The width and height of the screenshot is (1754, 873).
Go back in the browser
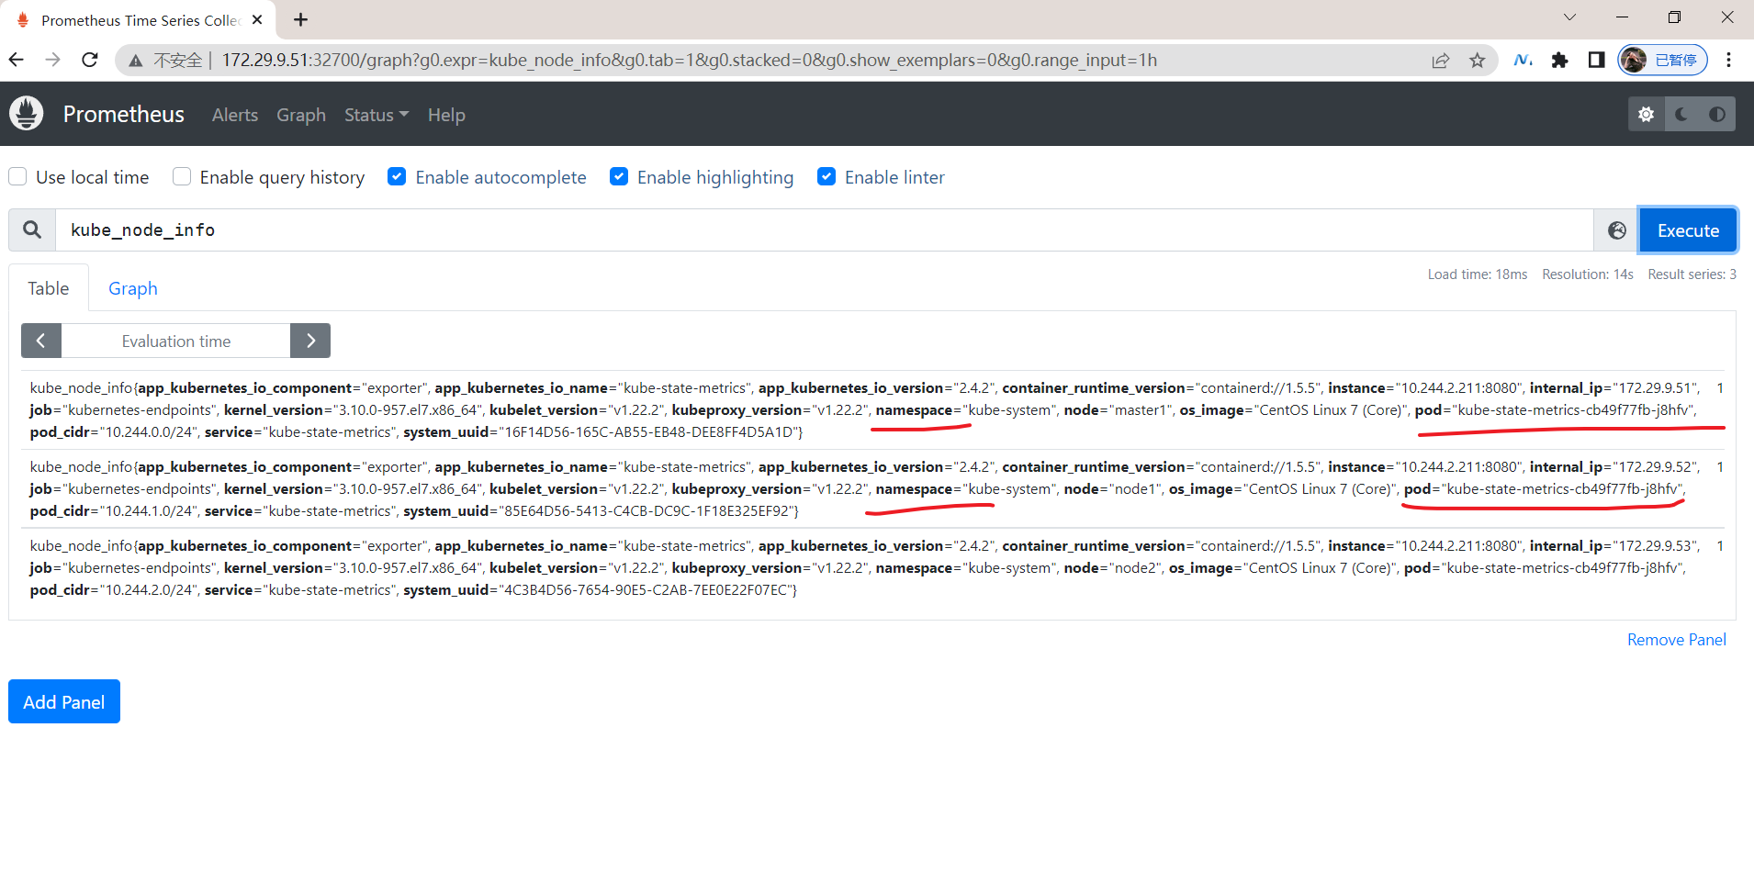click(x=17, y=60)
